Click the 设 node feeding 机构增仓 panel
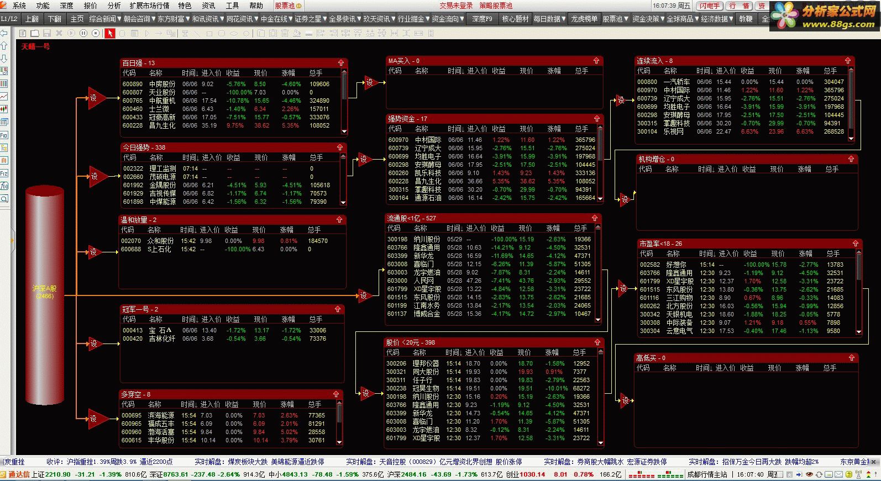 pyautogui.click(x=626, y=199)
